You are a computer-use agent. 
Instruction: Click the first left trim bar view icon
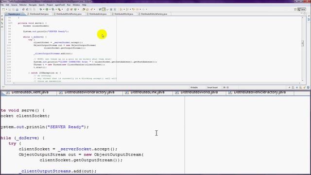[x=2, y=16]
